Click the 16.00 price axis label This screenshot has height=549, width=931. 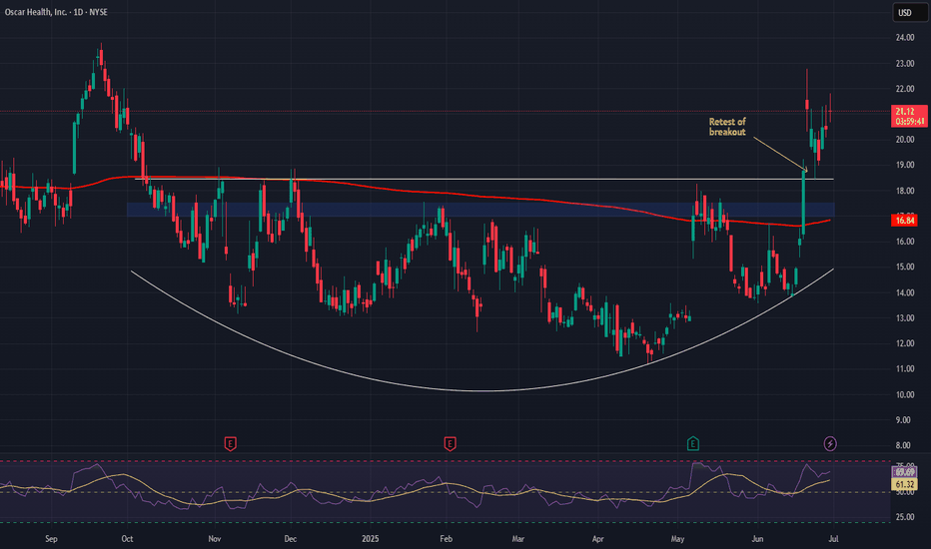(x=905, y=242)
